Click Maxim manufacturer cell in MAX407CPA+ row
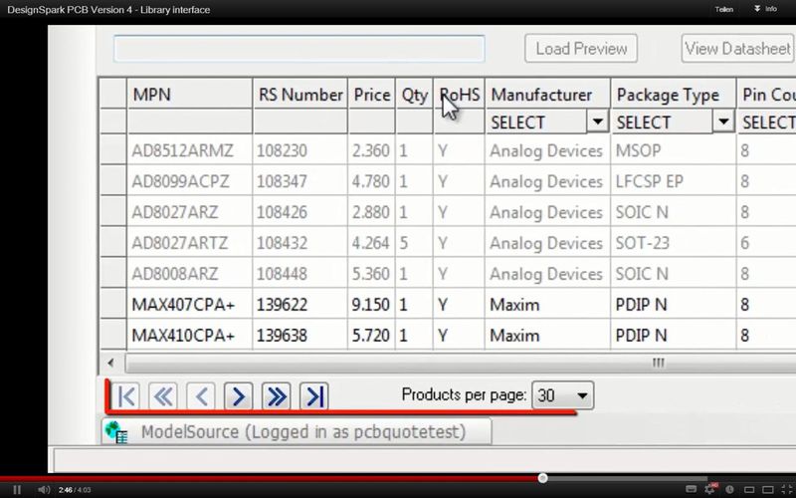 [547, 304]
